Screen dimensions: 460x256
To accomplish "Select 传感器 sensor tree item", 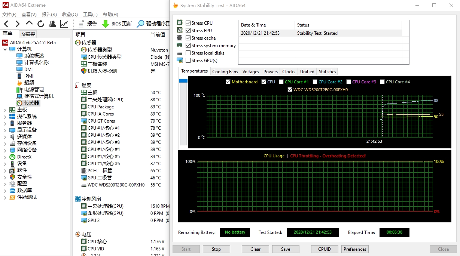I will (x=28, y=103).
